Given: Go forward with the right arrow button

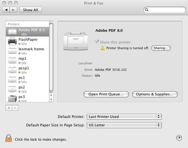Looking at the screenshot, I should (x=13, y=10).
